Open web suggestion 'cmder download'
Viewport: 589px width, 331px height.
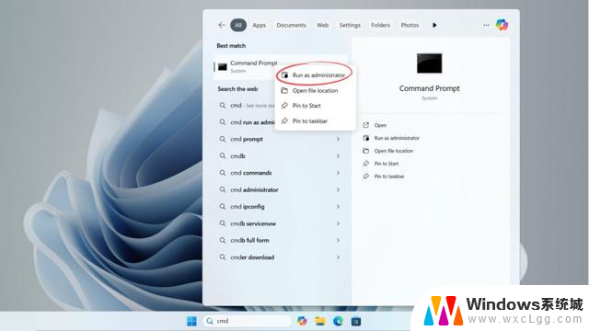point(280,257)
